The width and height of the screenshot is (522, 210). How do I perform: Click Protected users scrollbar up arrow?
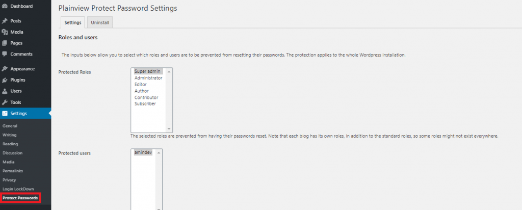click(x=159, y=153)
